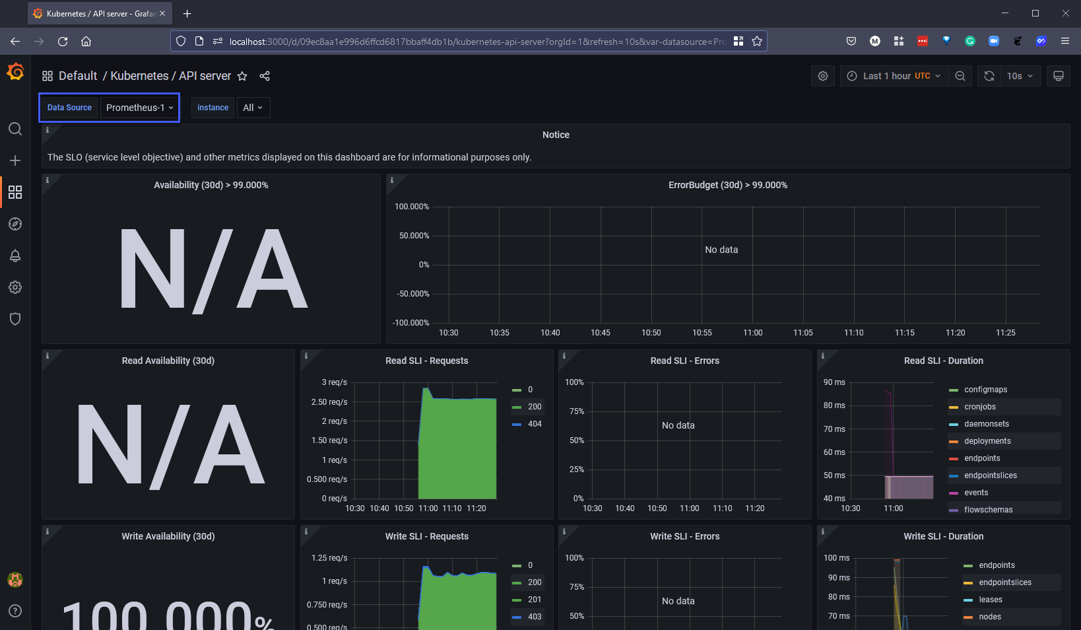The height and width of the screenshot is (630, 1081).
Task: Toggle series 404 in Read SLI Requests legend
Action: [x=535, y=424]
